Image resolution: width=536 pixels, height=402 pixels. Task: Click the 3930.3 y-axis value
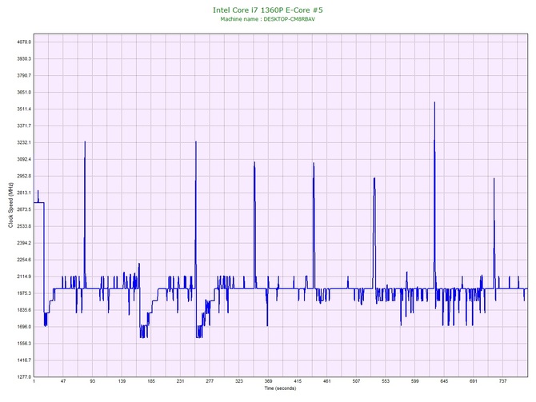coord(24,59)
